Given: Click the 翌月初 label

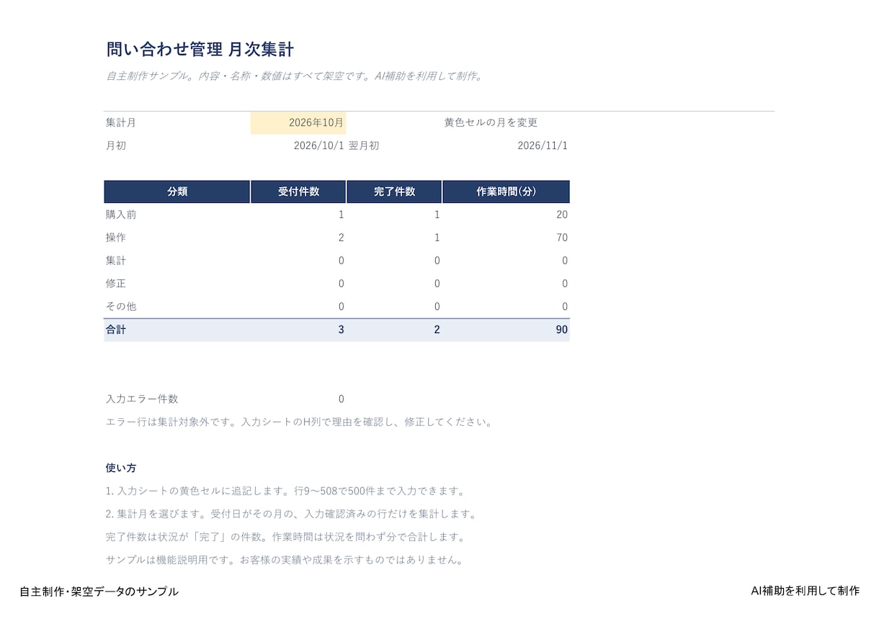Looking at the screenshot, I should (364, 146).
